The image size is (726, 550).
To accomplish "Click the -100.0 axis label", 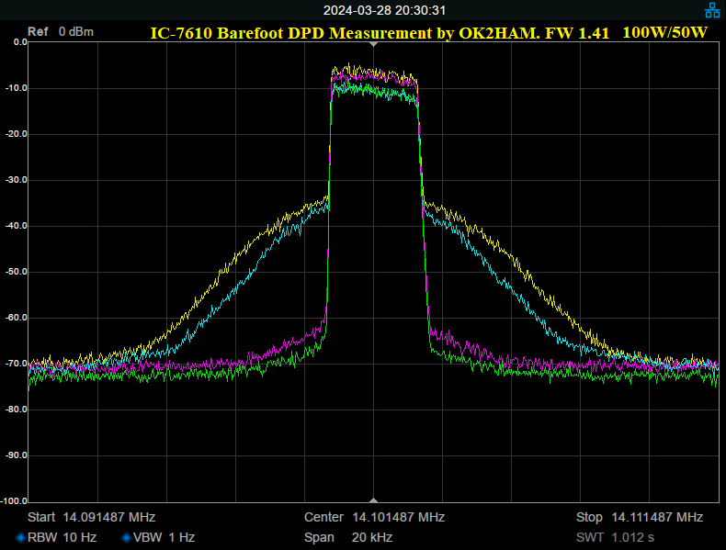I will (x=15, y=501).
